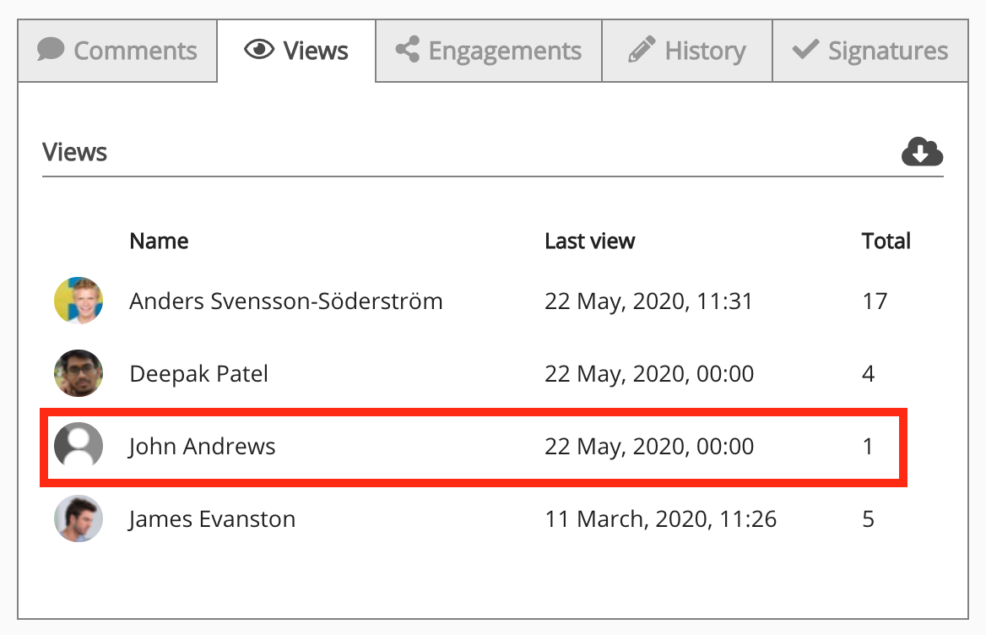Click John Andrews' placeholder avatar
Viewport: 986px width, 635px height.
point(79,446)
